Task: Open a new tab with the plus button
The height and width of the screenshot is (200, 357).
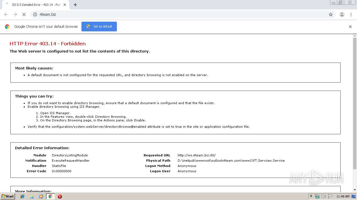Action: coord(75,5)
